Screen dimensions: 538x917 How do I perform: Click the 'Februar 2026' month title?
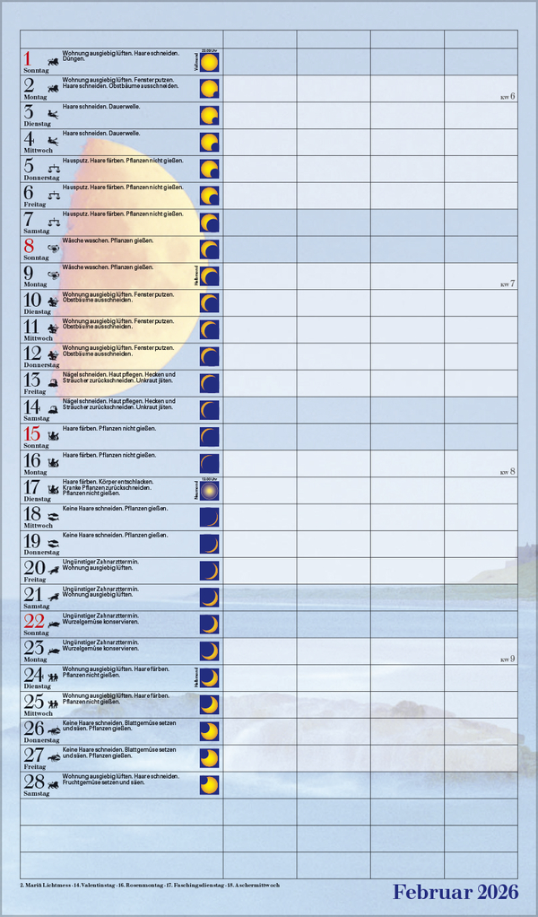coord(456,892)
